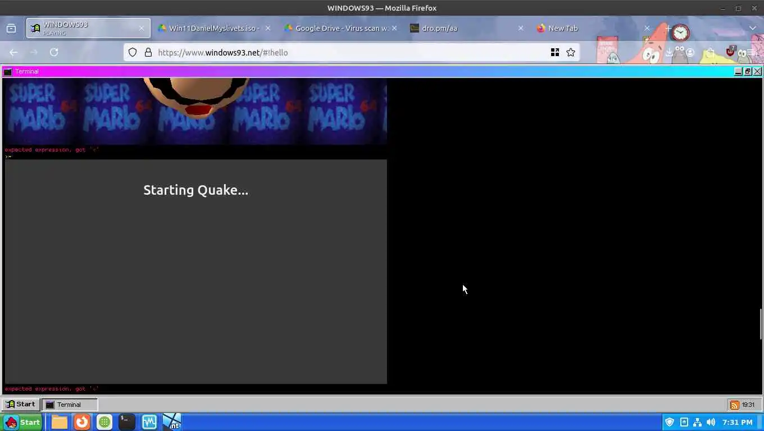Open the volume speaker tray icon

point(711,422)
